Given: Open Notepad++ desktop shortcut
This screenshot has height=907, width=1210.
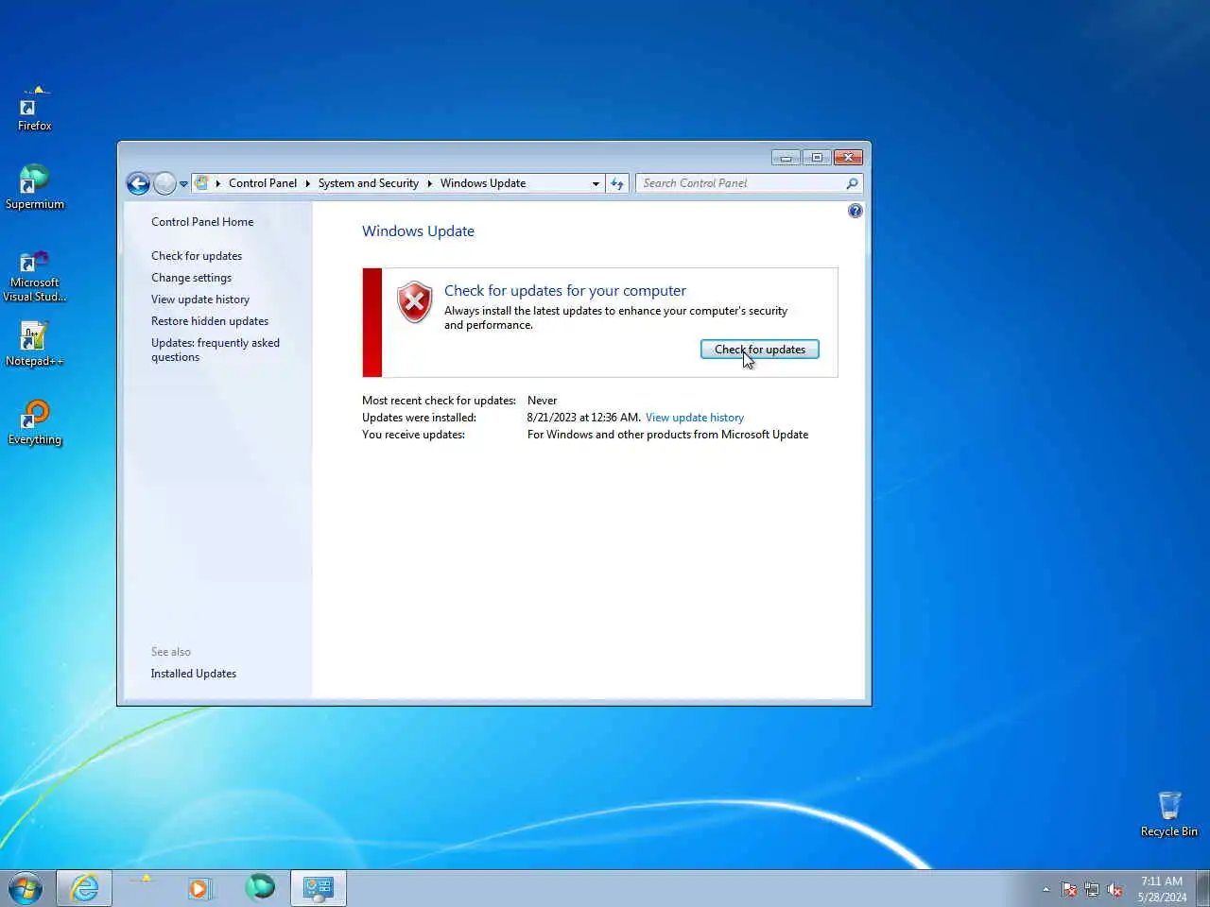Looking at the screenshot, I should click(34, 344).
